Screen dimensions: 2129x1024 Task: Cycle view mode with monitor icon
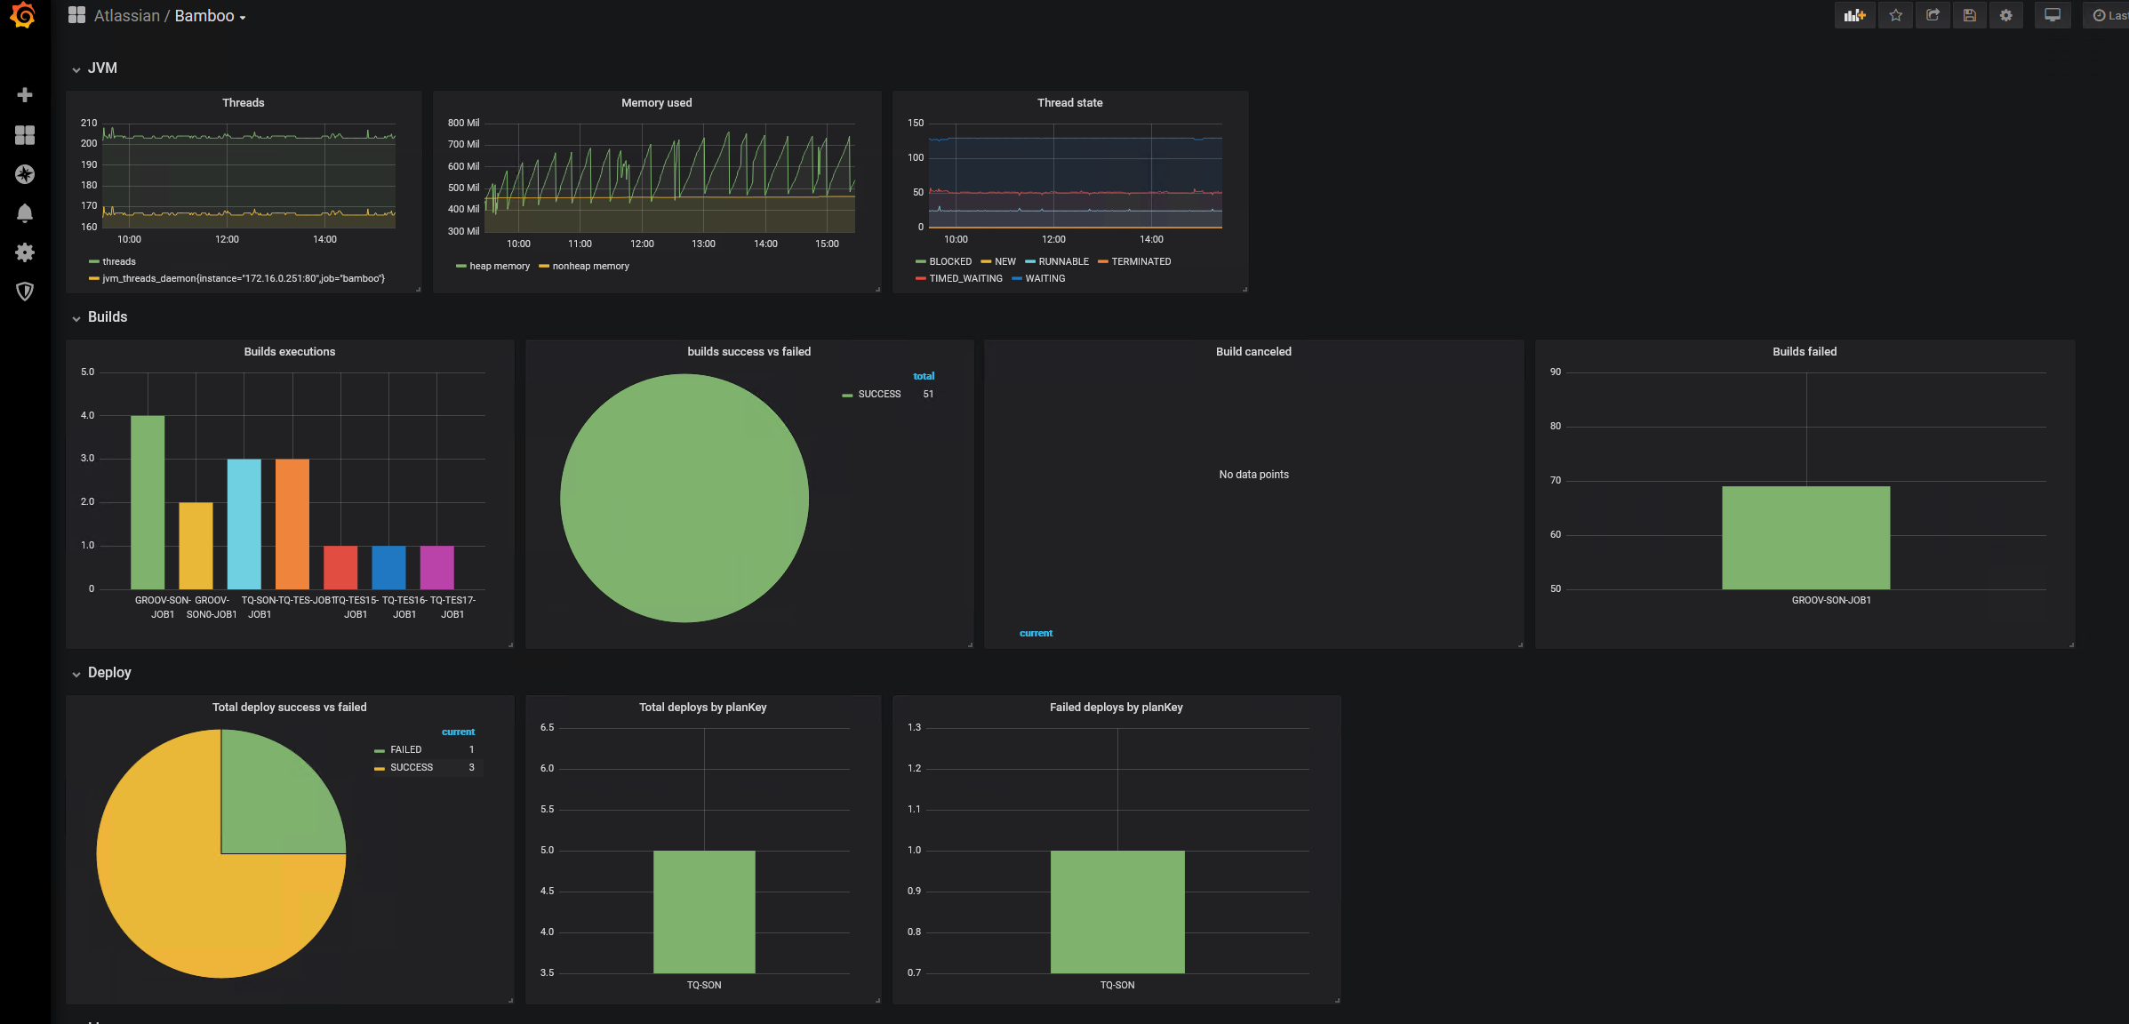point(2052,15)
